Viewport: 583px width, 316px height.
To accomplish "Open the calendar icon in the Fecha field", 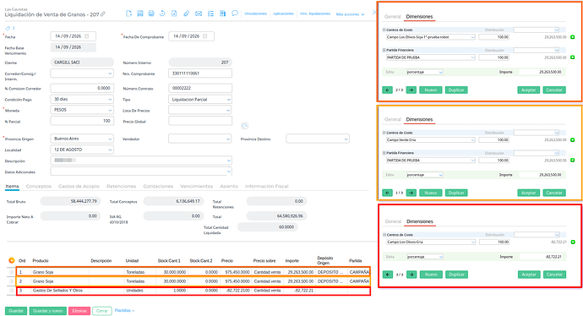I will (87, 36).
